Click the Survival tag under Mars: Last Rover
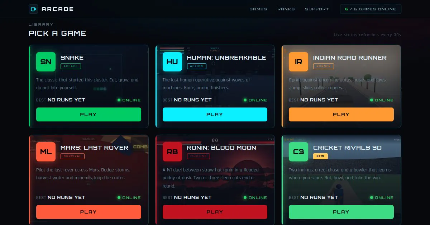 pyautogui.click(x=72, y=156)
